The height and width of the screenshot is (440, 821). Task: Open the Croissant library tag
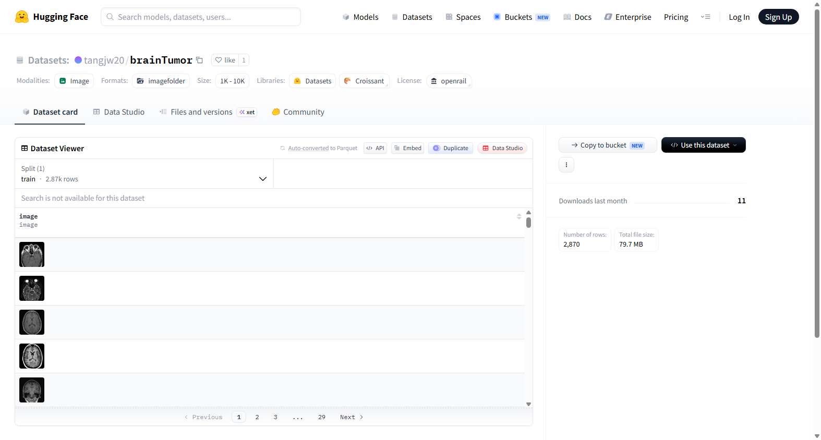364,81
